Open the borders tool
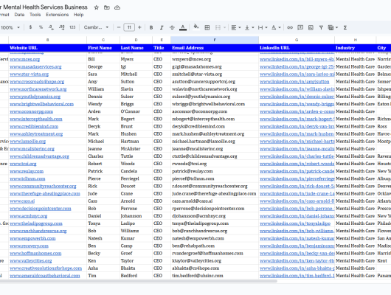The width and height of the screenshot is (391, 295). coord(207,27)
